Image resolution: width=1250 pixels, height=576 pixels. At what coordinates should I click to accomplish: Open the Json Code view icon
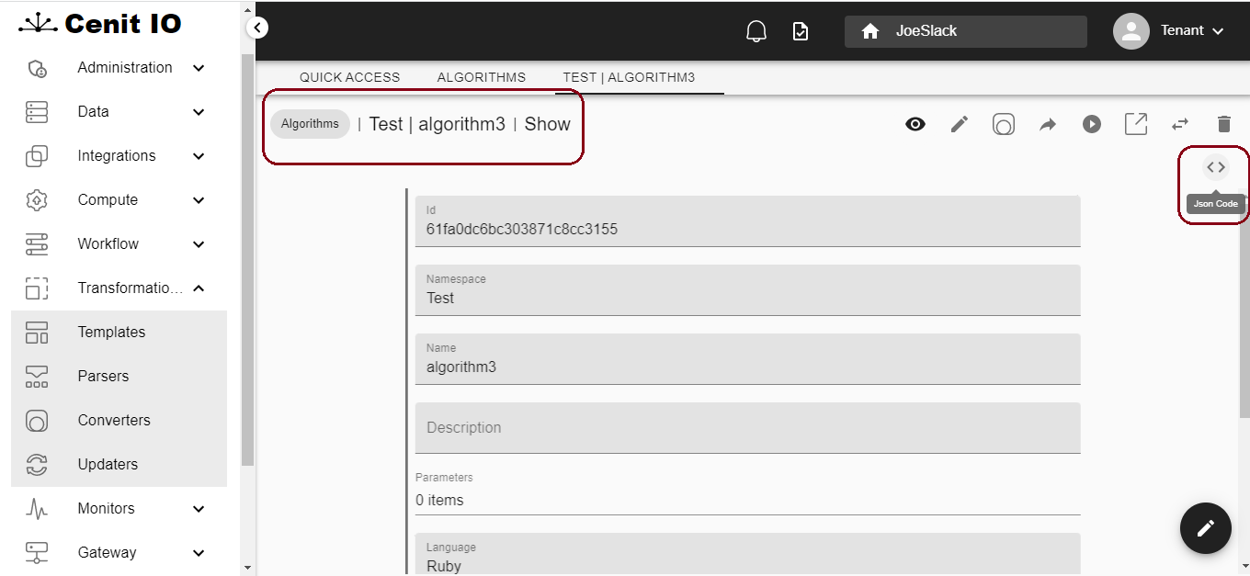[1216, 167]
